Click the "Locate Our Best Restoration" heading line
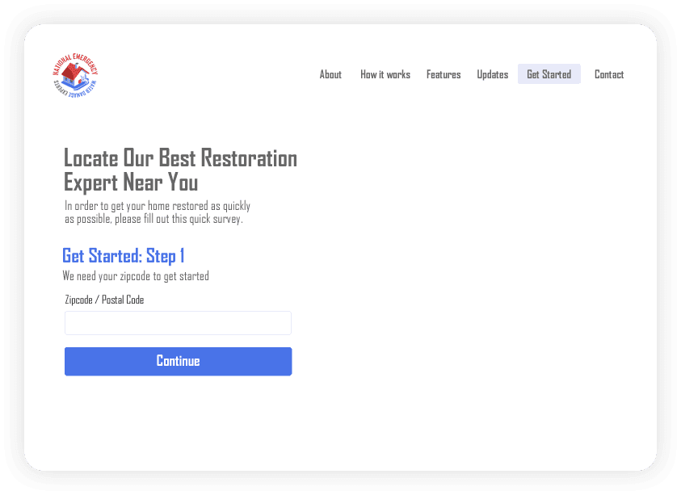This screenshot has width=681, height=495. (180, 158)
